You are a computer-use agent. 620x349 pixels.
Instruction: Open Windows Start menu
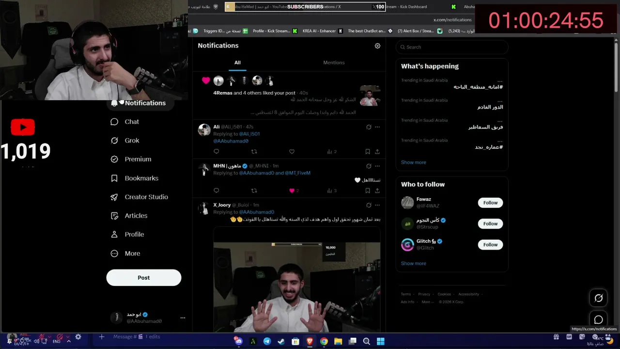click(381, 341)
